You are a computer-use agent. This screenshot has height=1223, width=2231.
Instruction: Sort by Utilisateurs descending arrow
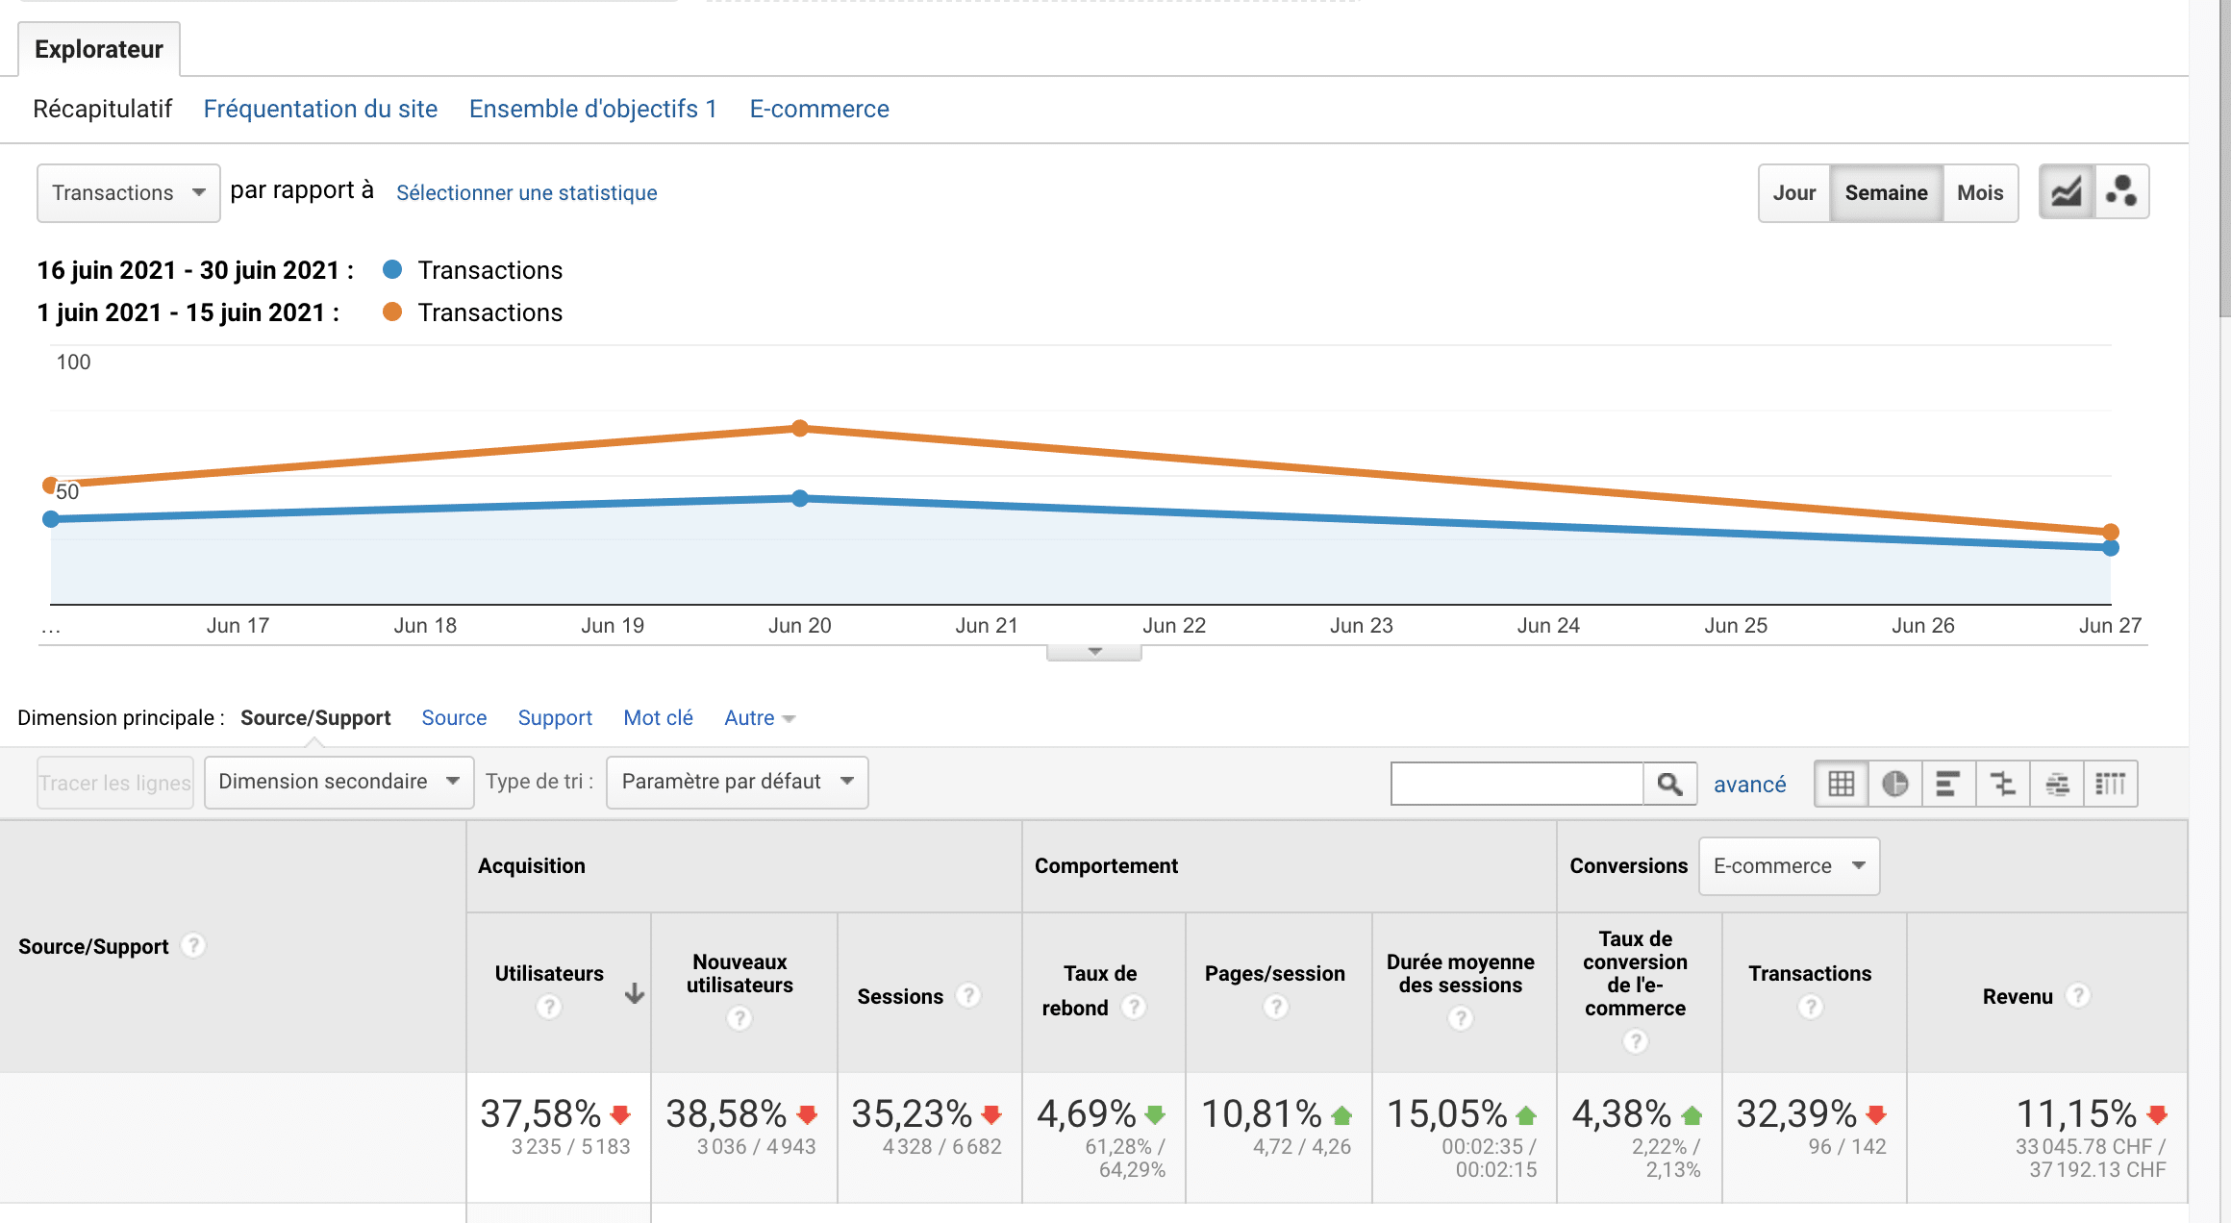(634, 993)
